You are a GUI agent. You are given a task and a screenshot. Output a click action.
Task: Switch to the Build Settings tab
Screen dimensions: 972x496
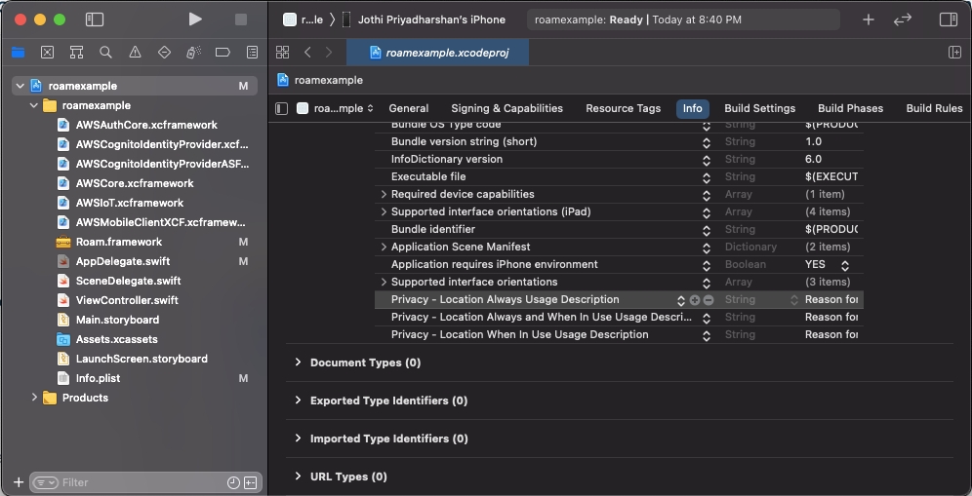tap(759, 108)
